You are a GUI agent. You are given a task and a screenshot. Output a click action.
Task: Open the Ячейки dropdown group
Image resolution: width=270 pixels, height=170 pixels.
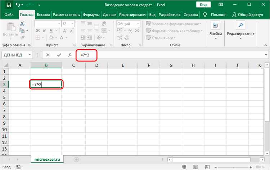(x=215, y=31)
